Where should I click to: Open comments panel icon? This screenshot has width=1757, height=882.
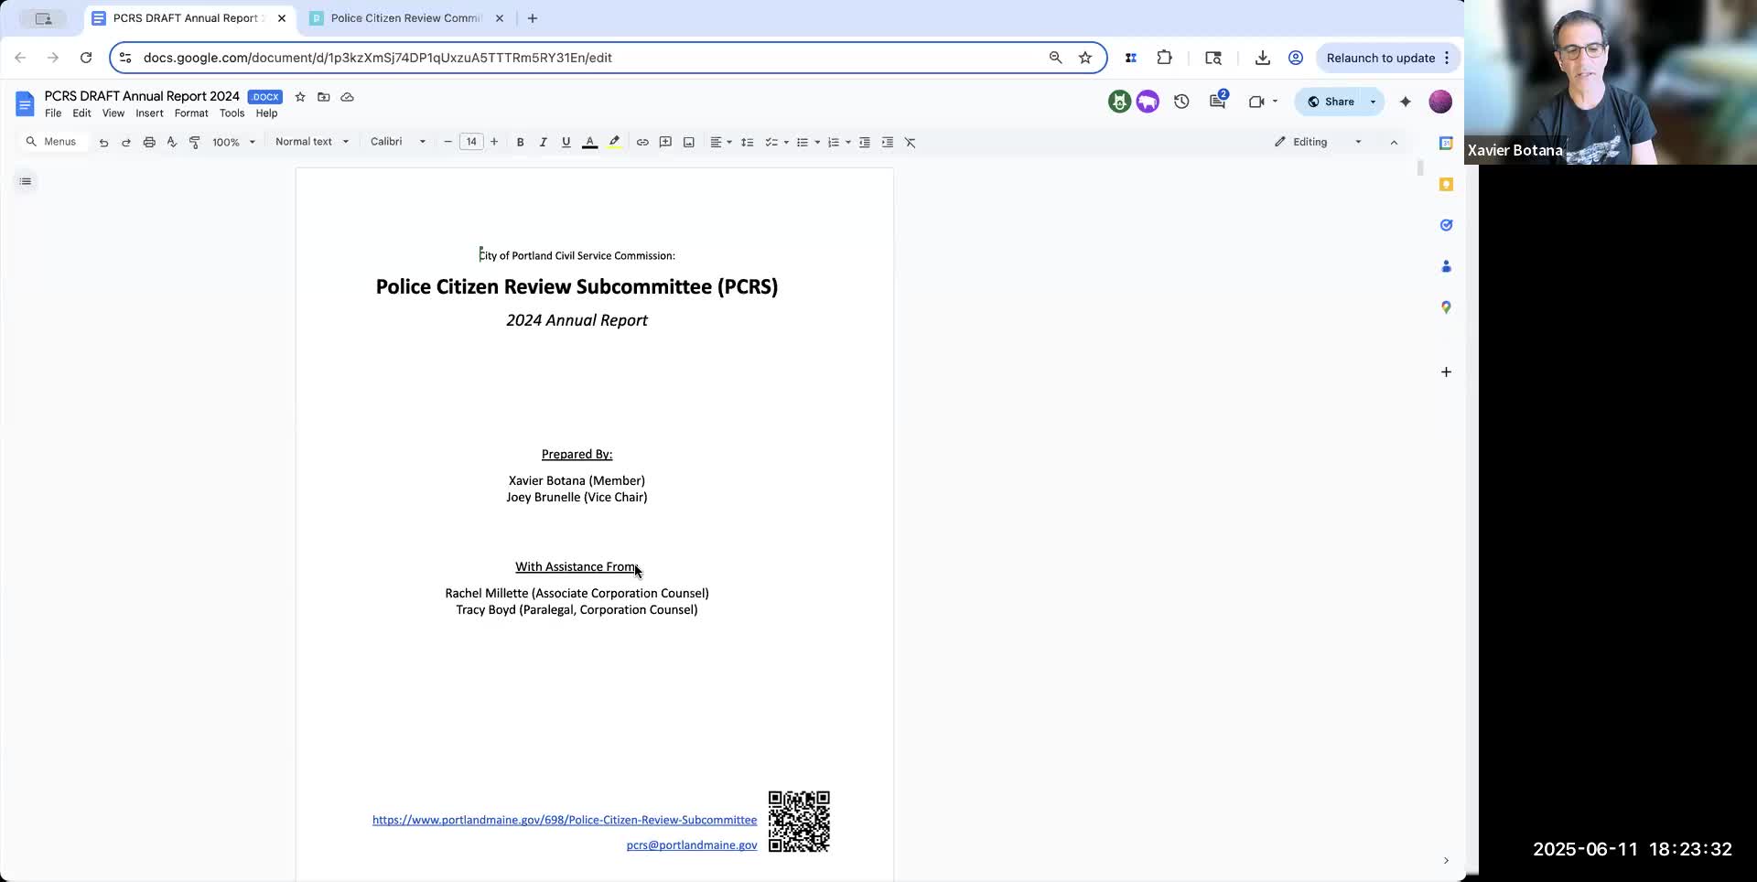point(1217,102)
